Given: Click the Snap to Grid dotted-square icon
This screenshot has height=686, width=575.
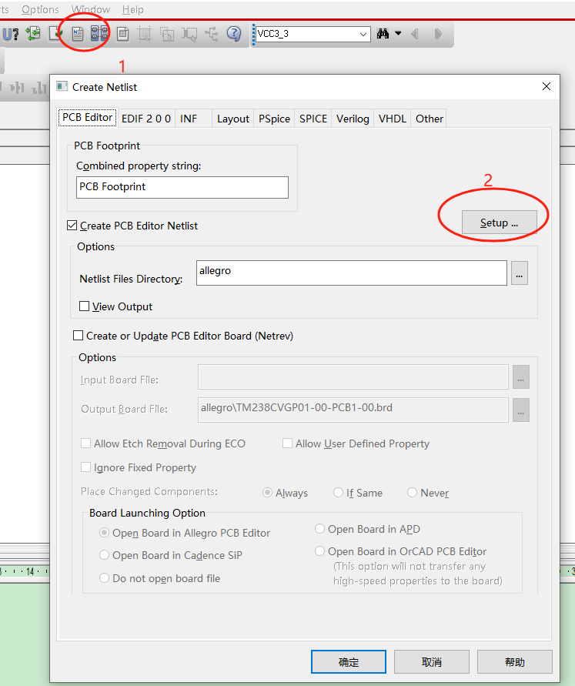Looking at the screenshot, I should (x=144, y=34).
